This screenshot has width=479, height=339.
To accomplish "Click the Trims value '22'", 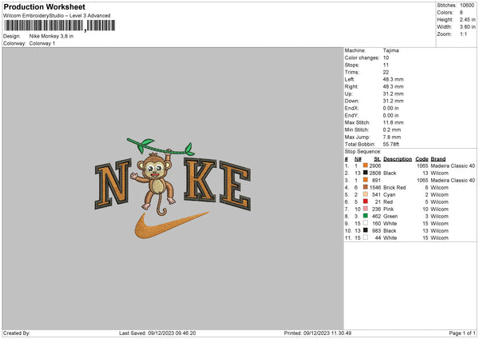I will pos(386,72).
